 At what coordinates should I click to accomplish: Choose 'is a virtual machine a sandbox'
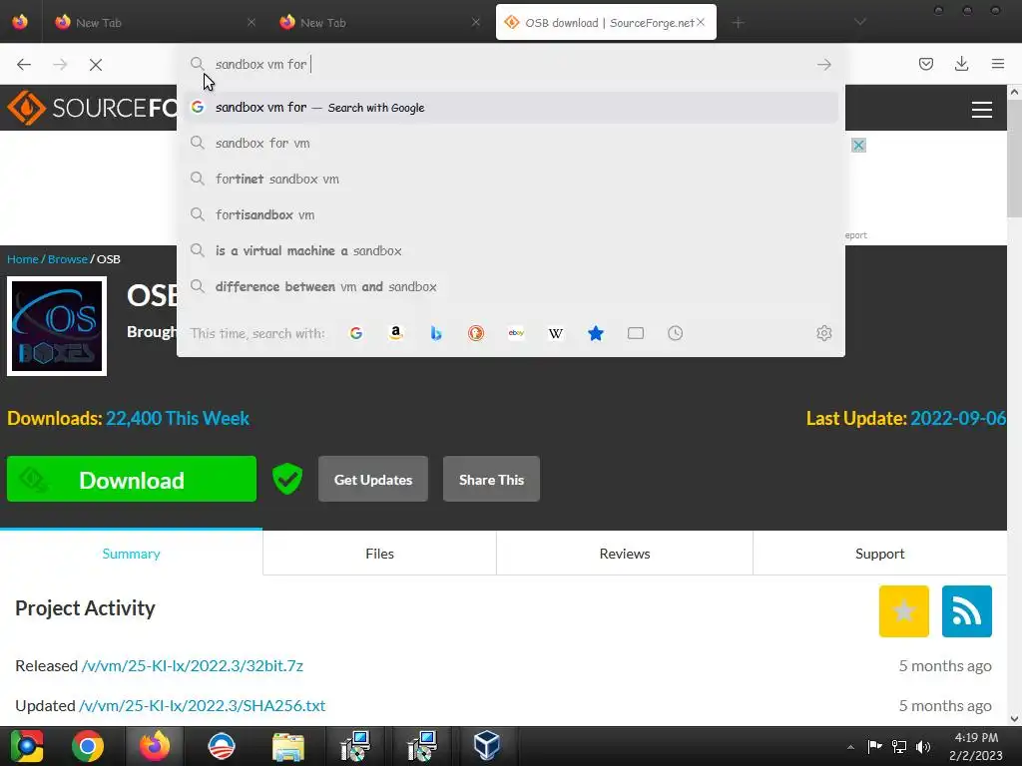click(511, 250)
